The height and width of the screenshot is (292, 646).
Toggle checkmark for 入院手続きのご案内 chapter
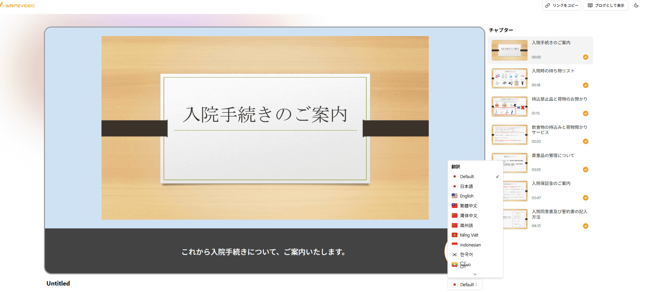tap(585, 57)
